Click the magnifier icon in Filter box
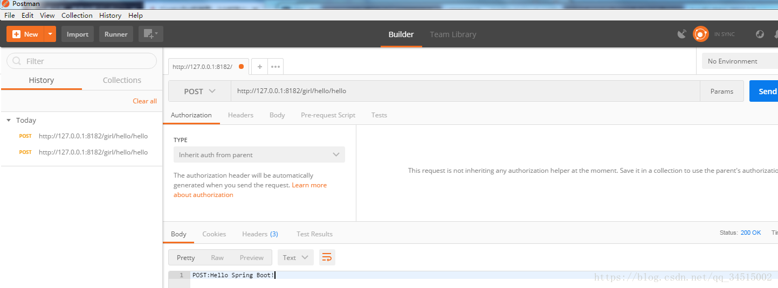This screenshot has width=778, height=288. coord(17,61)
